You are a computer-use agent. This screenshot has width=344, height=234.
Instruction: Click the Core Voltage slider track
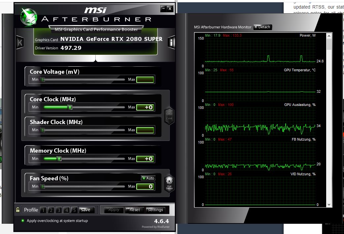[83, 80]
